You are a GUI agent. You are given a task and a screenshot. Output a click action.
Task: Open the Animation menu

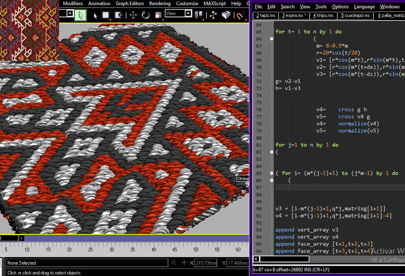(x=99, y=4)
